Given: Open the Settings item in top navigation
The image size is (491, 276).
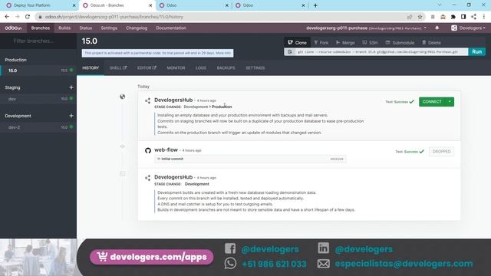Looking at the screenshot, I should 109,28.
